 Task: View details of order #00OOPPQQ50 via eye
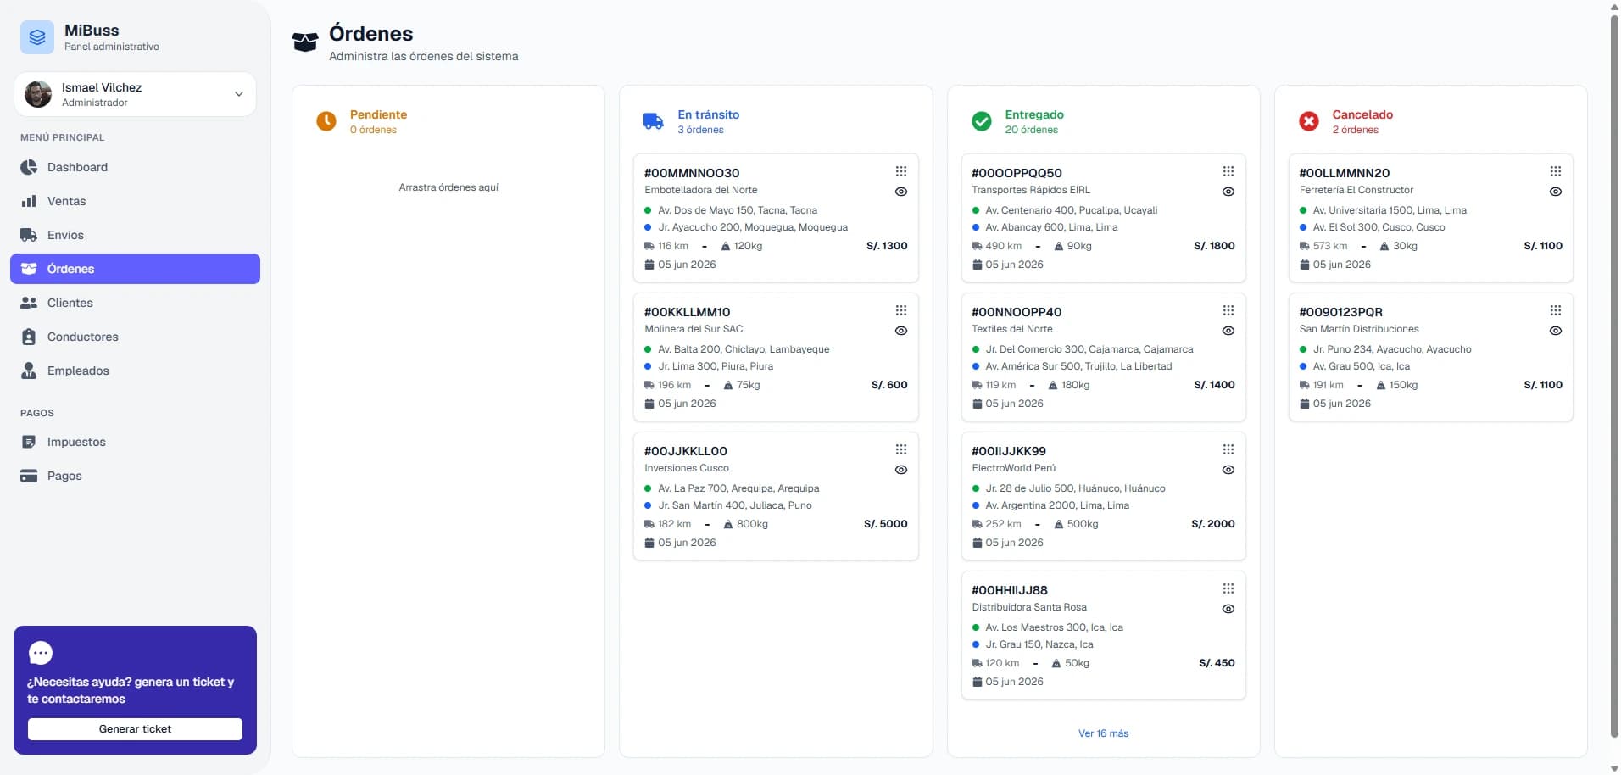pos(1228,192)
